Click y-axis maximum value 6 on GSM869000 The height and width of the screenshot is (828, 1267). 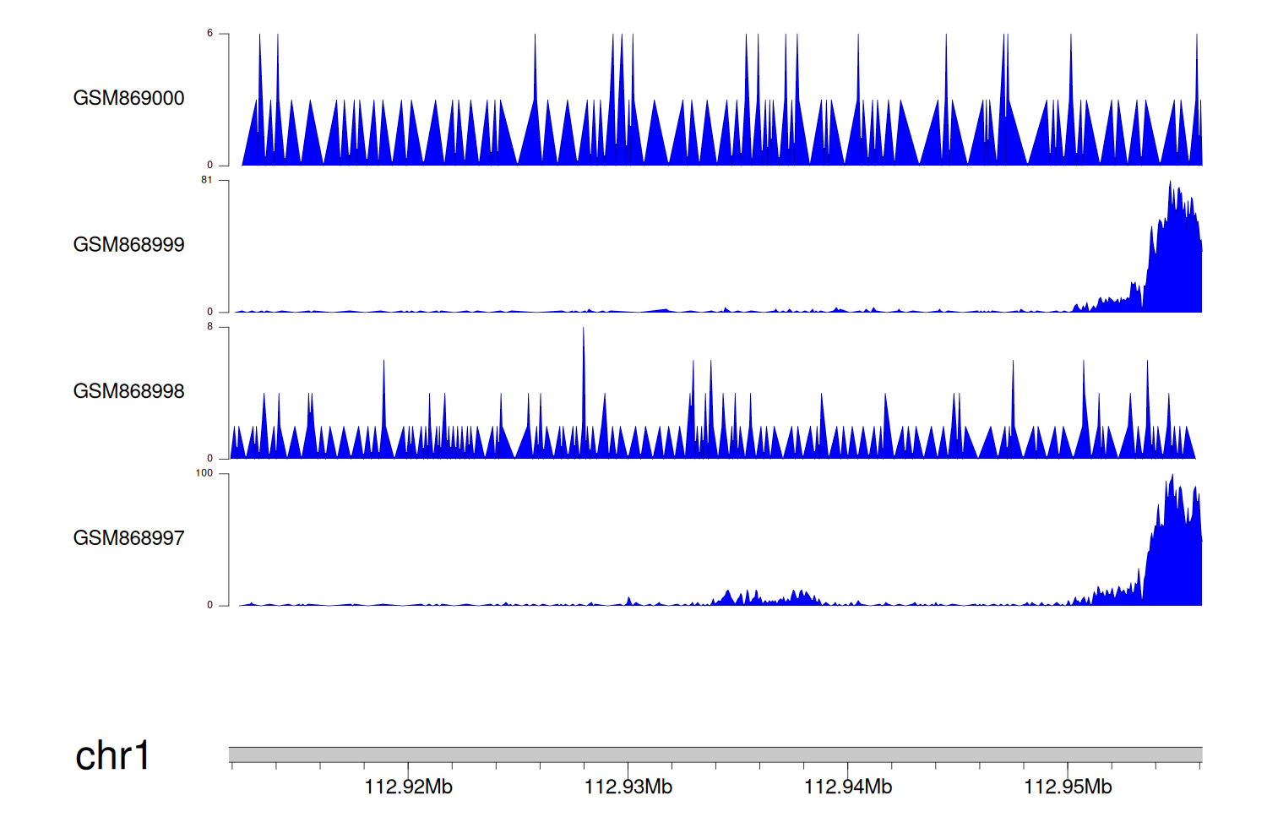coord(209,34)
